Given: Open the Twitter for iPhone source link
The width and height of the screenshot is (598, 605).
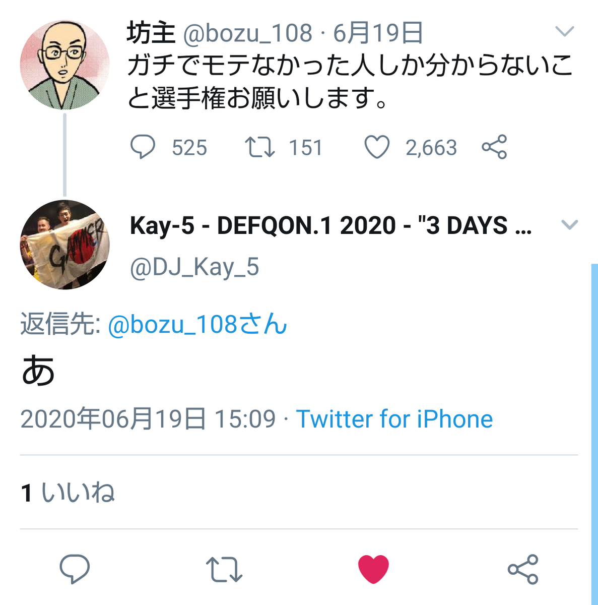Looking at the screenshot, I should pos(394,419).
